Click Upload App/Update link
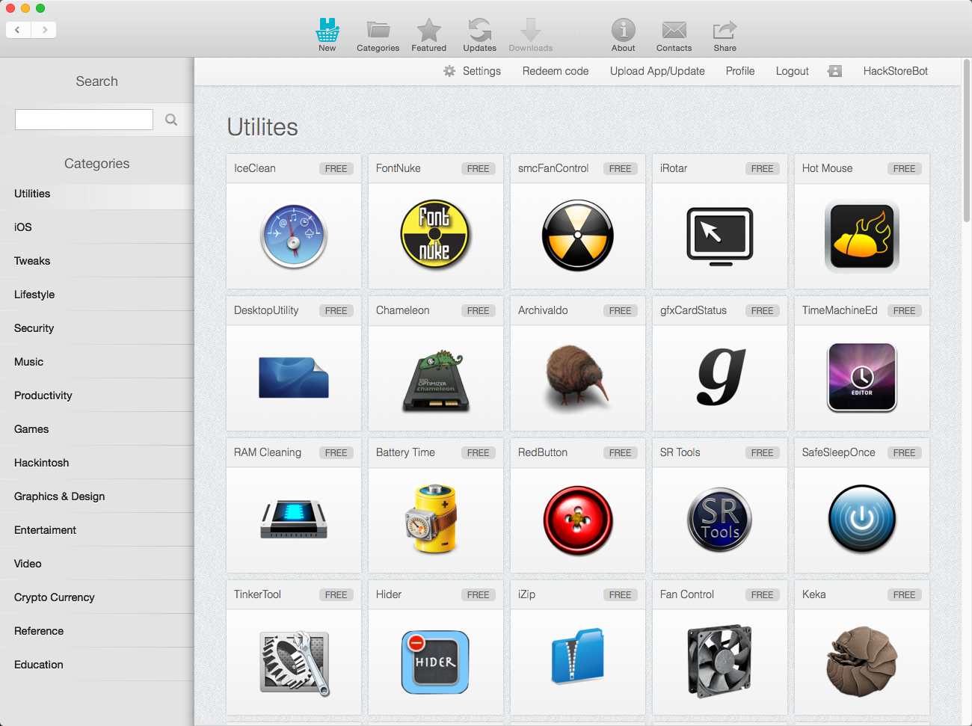This screenshot has height=726, width=972. pos(657,71)
